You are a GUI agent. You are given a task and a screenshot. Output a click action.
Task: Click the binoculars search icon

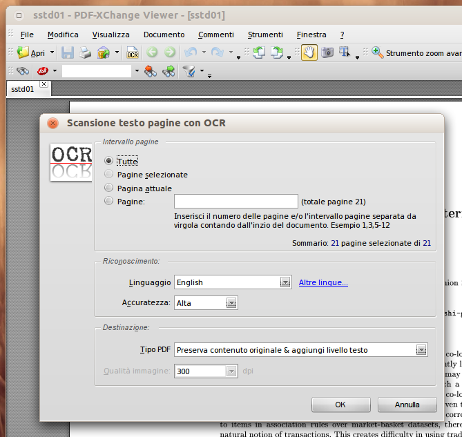point(23,71)
